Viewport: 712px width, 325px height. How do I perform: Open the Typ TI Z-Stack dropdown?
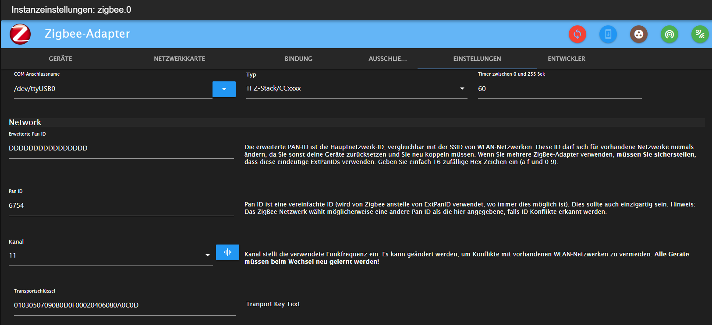[357, 89]
